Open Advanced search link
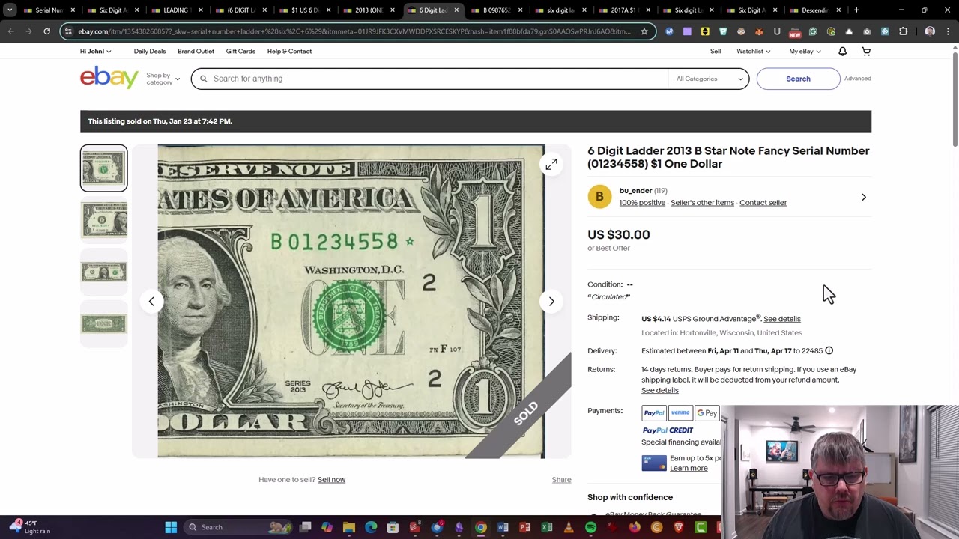The height and width of the screenshot is (539, 959). pos(857,79)
